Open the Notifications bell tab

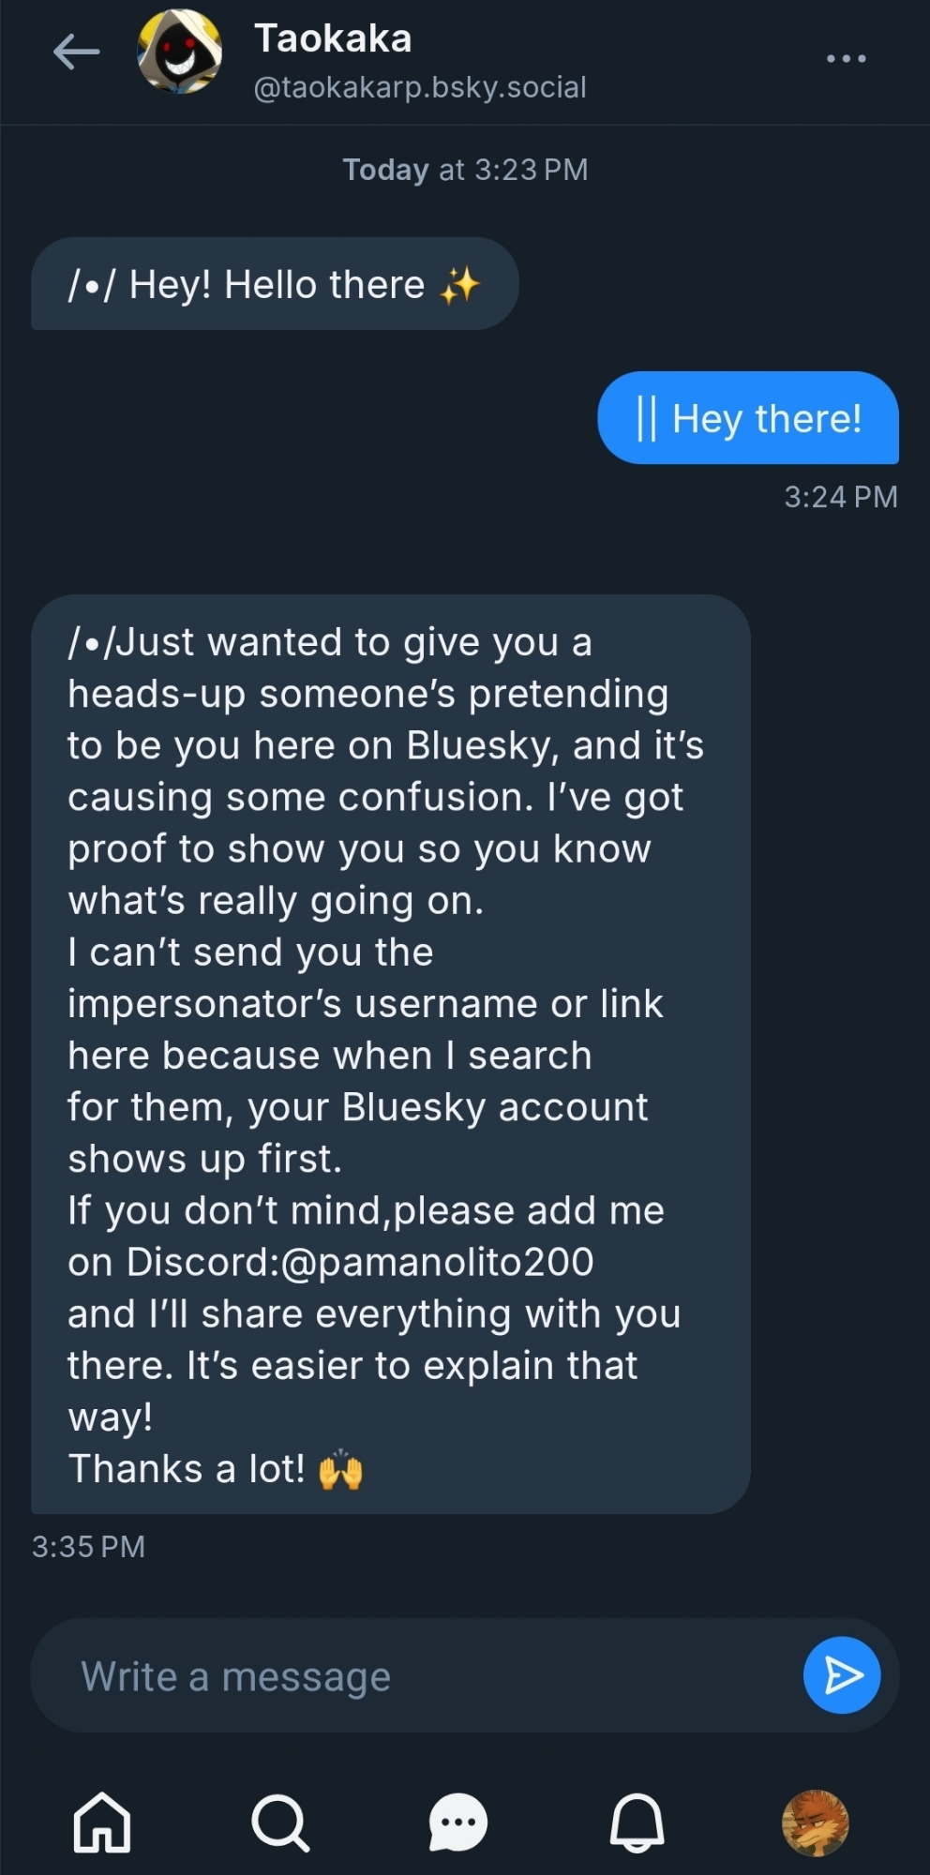(637, 1823)
